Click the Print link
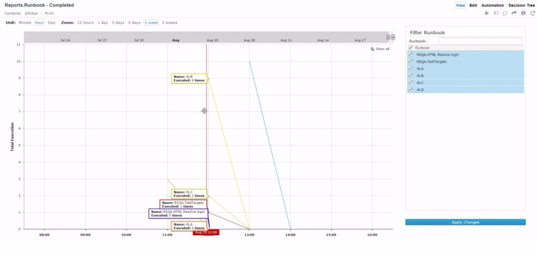 (49, 13)
